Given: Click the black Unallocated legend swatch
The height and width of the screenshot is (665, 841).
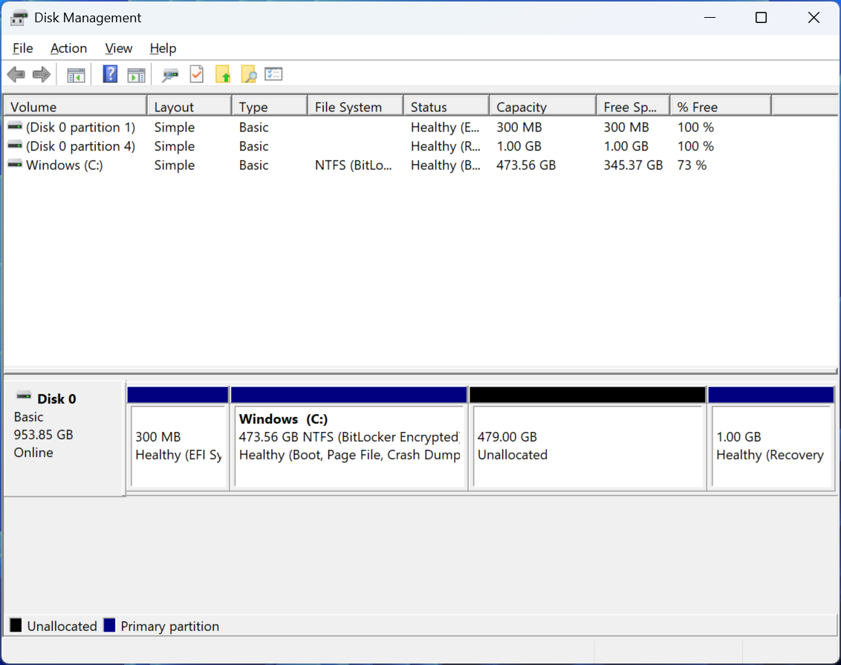Looking at the screenshot, I should click(16, 626).
